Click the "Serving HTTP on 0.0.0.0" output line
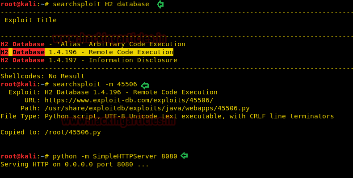The width and height of the screenshot is (353, 178). point(75,164)
